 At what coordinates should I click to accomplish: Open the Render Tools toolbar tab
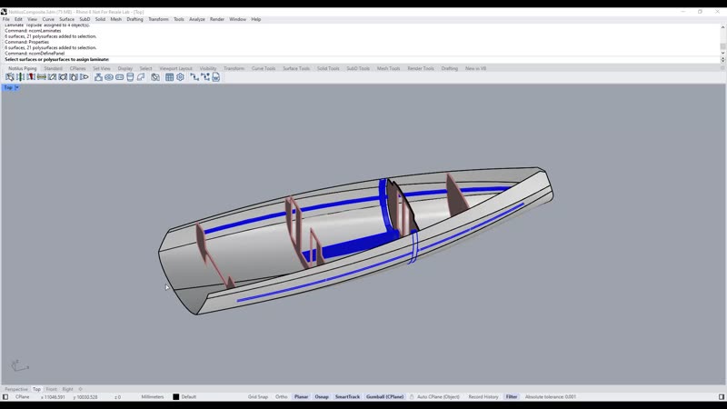coord(421,69)
